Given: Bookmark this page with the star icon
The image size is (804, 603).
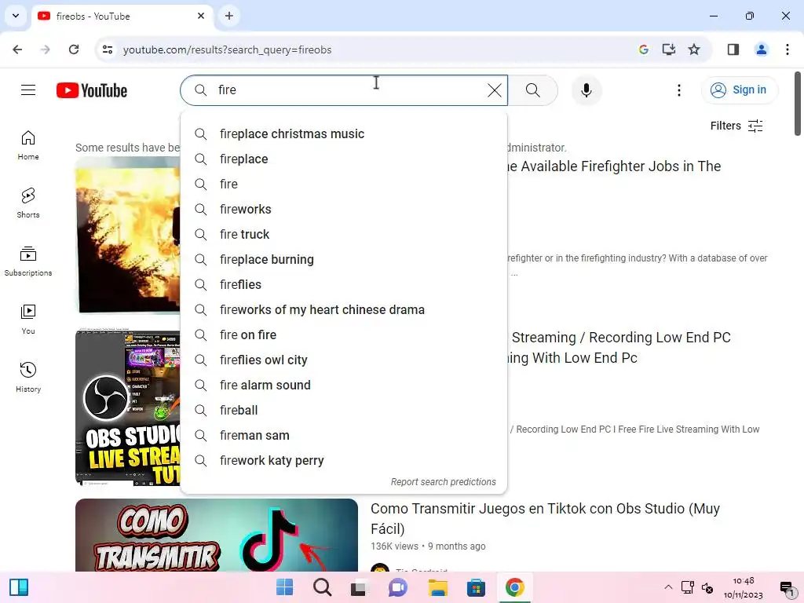Looking at the screenshot, I should [x=694, y=49].
